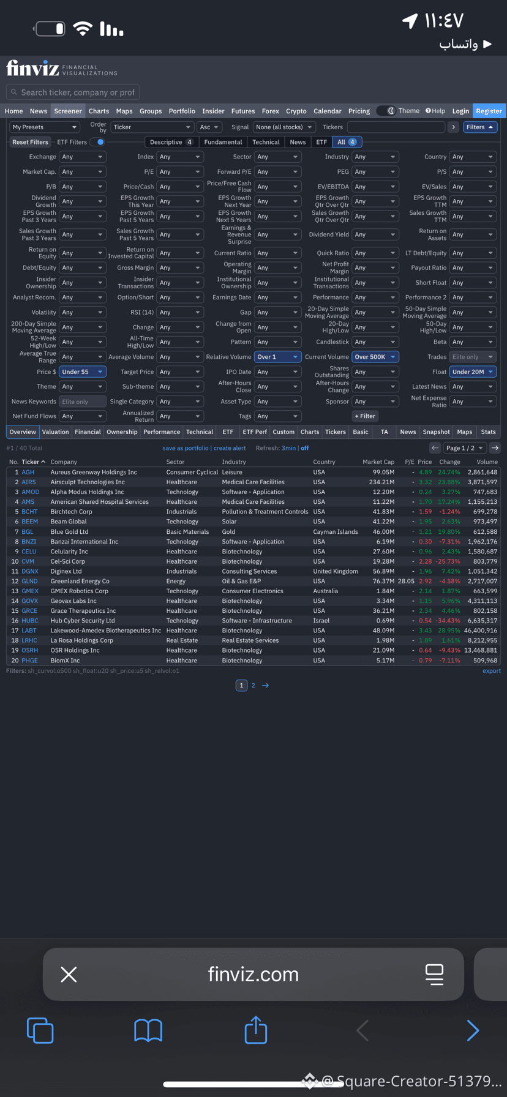507x1097 pixels.
Task: Turn auto-refresh off
Action: (305, 448)
